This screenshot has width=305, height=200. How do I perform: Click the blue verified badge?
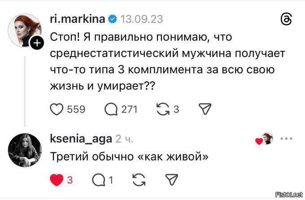click(113, 19)
